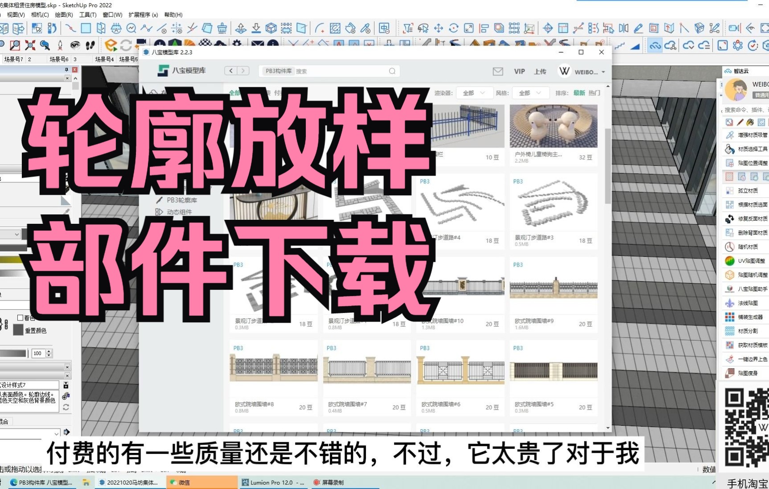The height and width of the screenshot is (489, 769).
Task: Click the PB3构件库 search field
Action: (x=329, y=71)
